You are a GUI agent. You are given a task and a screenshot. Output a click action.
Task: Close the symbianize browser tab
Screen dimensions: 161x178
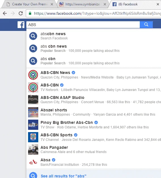click(105, 4)
